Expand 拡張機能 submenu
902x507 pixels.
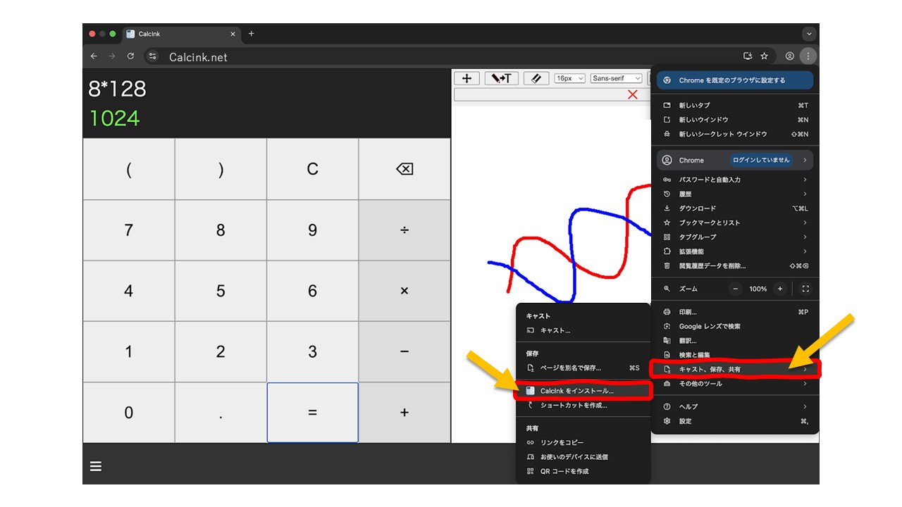coord(735,251)
